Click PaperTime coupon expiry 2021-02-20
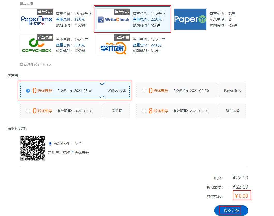274x216 pixels. point(199,91)
